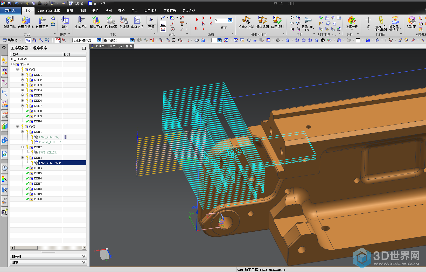The width and height of the screenshot is (426, 272).
Task: Open the assembly navigator sidebar icon
Action: [4, 61]
